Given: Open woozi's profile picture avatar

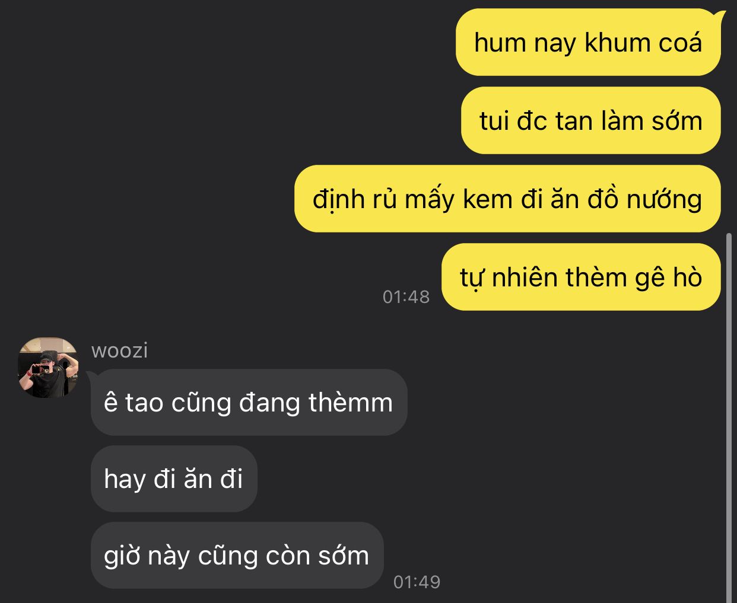Looking at the screenshot, I should click(x=48, y=367).
